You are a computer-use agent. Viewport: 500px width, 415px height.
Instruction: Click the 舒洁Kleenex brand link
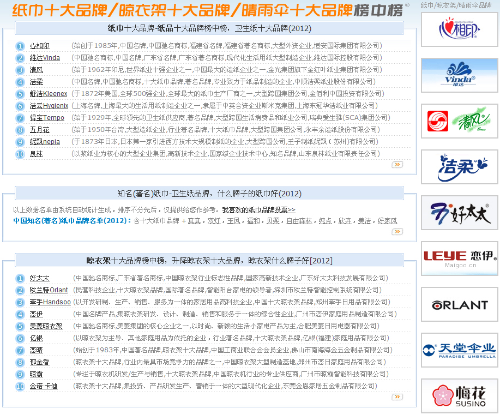49,94
